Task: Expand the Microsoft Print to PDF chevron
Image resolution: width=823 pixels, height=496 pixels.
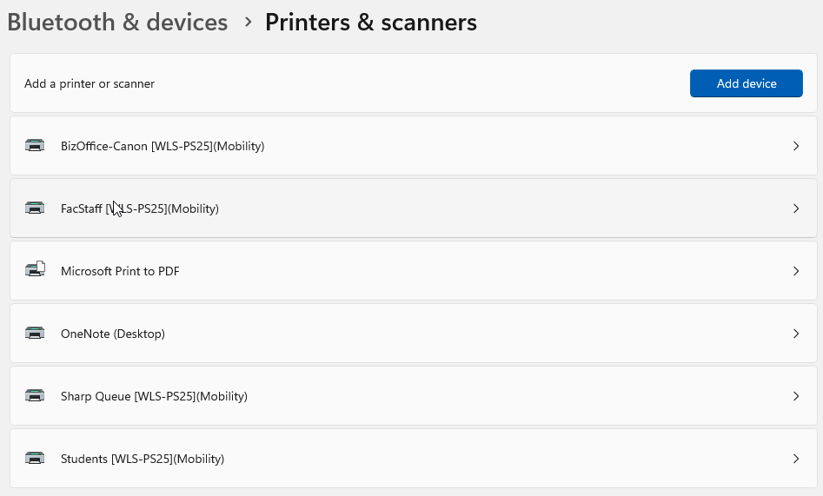Action: [x=796, y=271]
